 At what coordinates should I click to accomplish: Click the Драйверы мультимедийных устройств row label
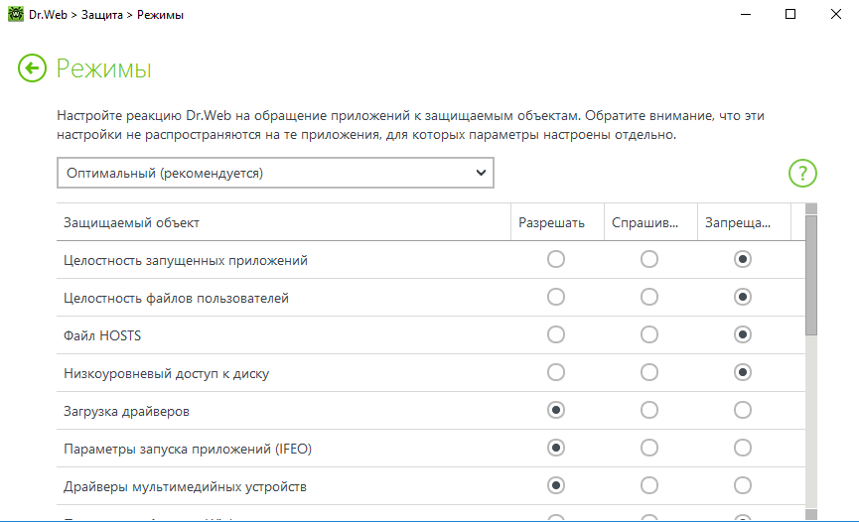(x=185, y=487)
